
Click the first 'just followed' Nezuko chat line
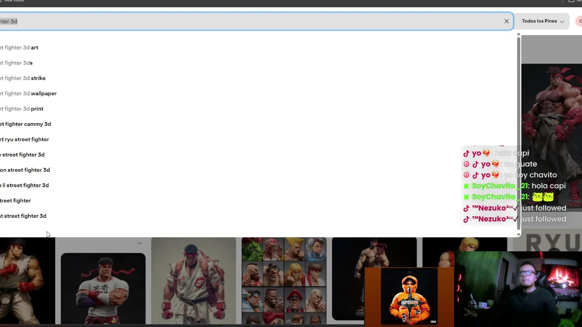[x=514, y=208]
